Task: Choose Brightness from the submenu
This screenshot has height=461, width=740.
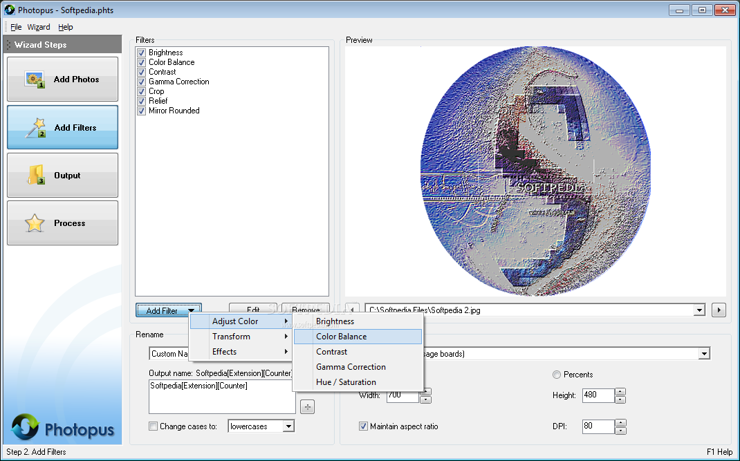Action: coord(358,321)
